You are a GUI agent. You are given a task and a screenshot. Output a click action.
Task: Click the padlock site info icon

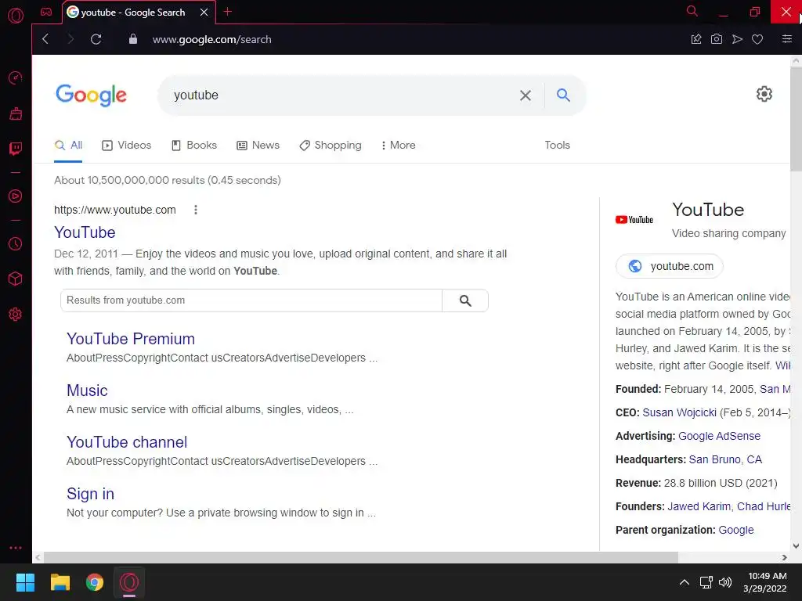[x=133, y=39]
